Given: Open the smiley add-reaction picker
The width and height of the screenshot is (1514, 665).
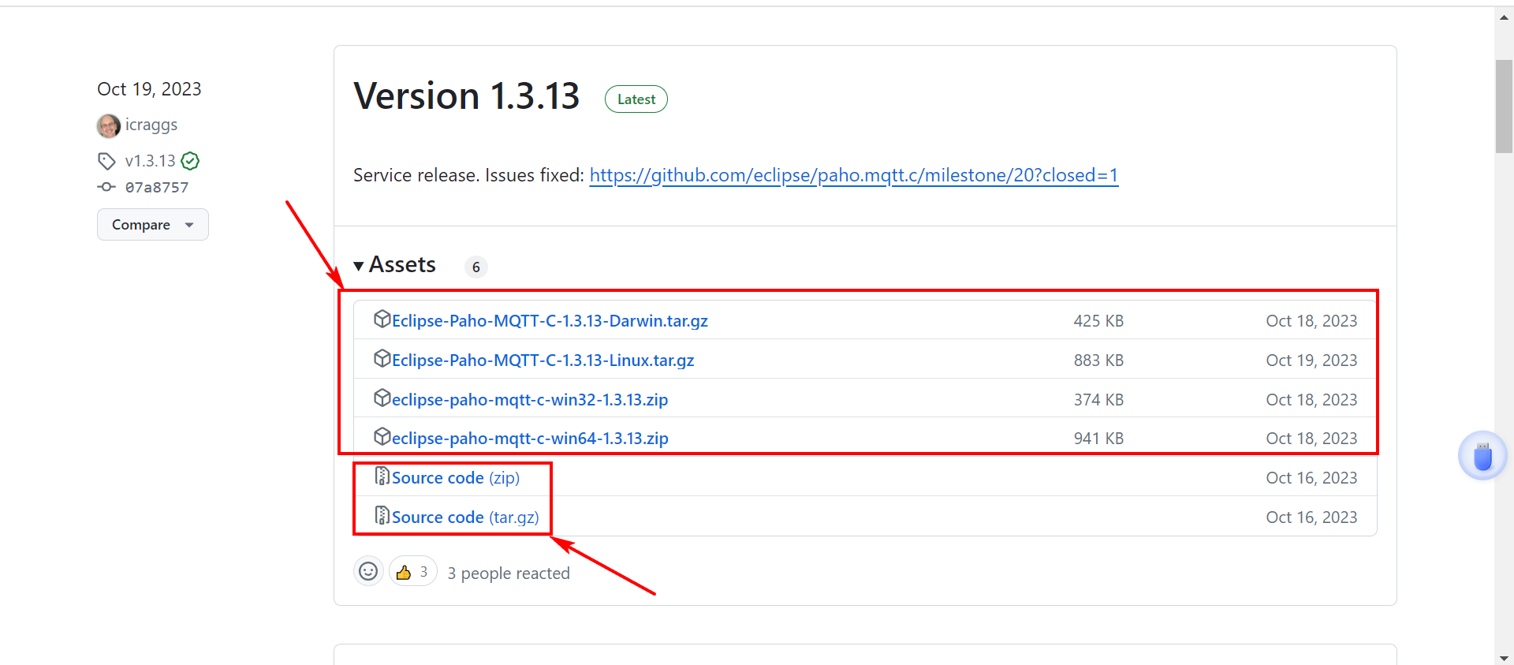Looking at the screenshot, I should (x=368, y=571).
